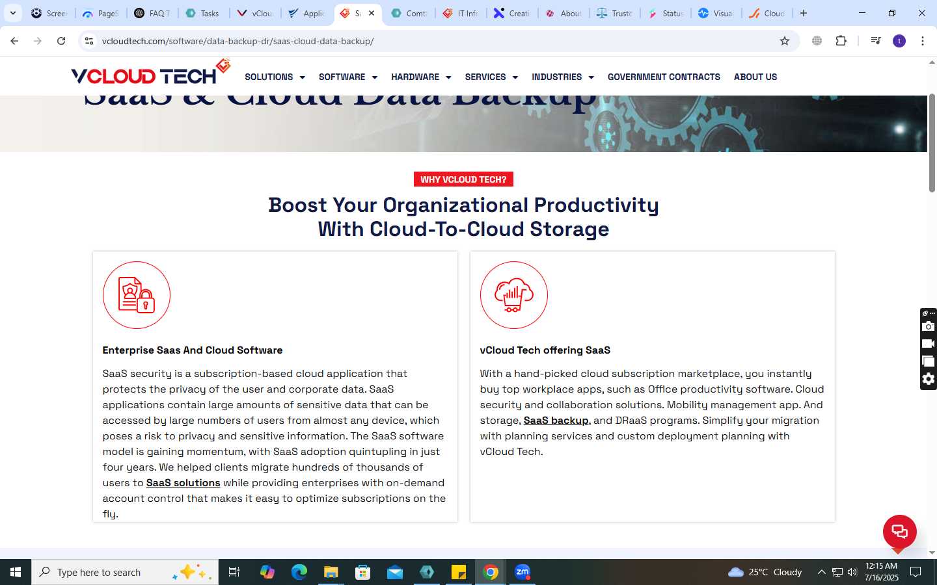
Task: Close the current SaaS tab
Action: coord(372,13)
